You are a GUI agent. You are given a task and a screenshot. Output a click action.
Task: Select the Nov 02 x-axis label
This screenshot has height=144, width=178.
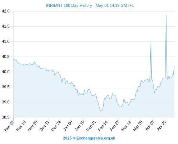tap(9, 126)
